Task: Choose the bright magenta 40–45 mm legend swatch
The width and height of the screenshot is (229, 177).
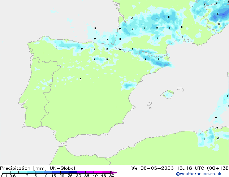Action: 98,172
